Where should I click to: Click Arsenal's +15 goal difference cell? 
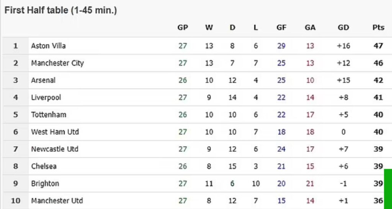pyautogui.click(x=343, y=80)
